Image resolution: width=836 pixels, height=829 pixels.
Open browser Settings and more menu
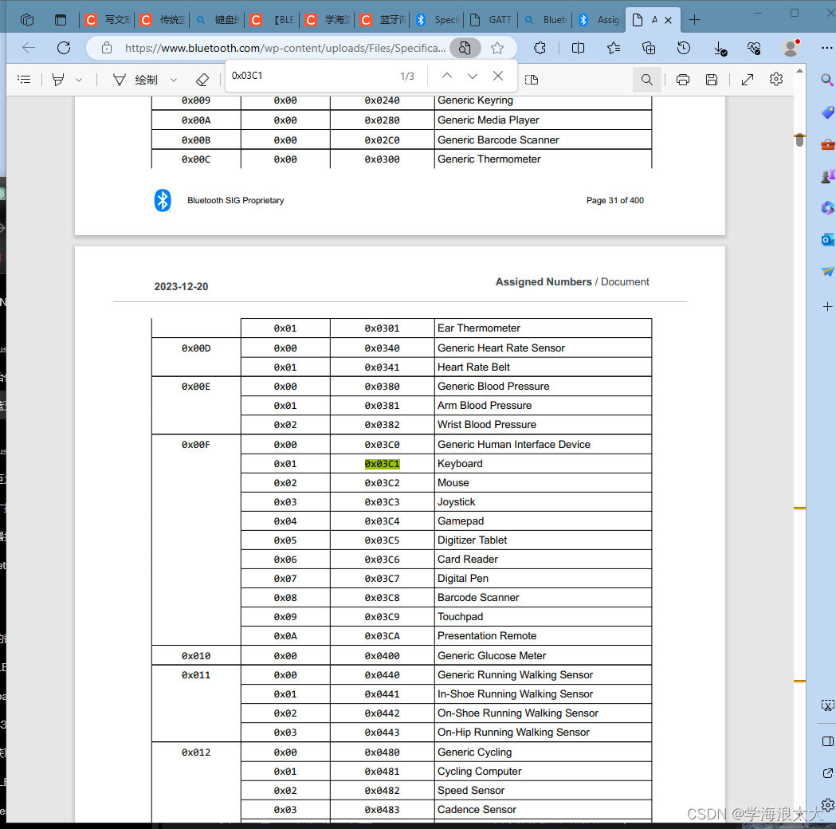click(826, 48)
